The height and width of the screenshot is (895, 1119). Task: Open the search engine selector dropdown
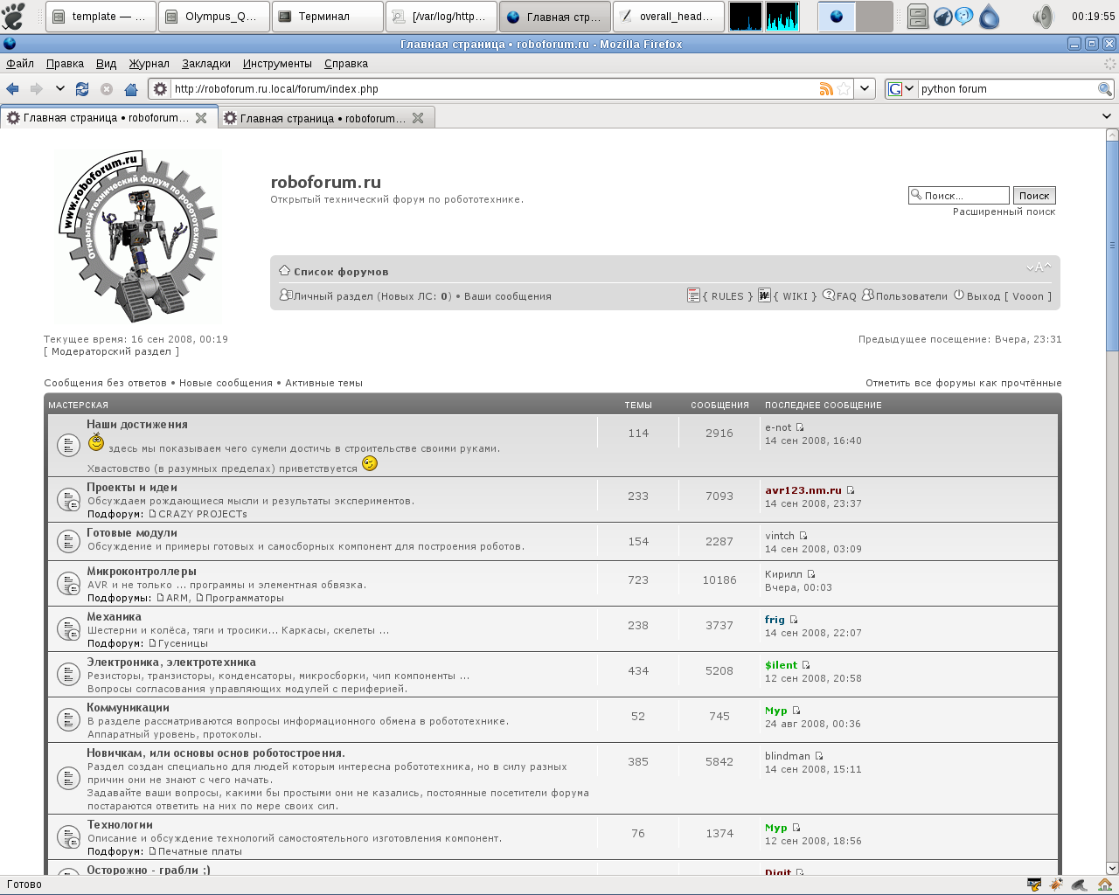[x=900, y=88]
